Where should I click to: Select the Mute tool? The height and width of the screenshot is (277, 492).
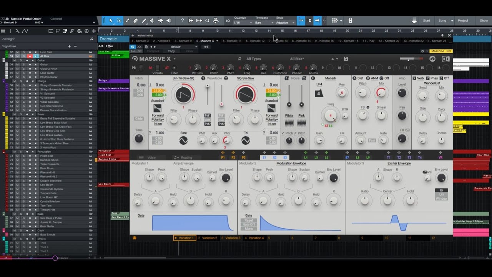pyautogui.click(x=152, y=21)
